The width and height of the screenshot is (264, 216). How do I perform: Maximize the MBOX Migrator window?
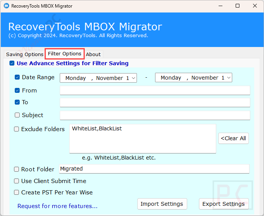pos(238,6)
